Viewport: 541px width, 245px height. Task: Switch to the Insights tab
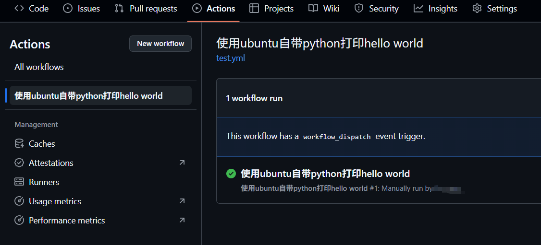tap(435, 9)
